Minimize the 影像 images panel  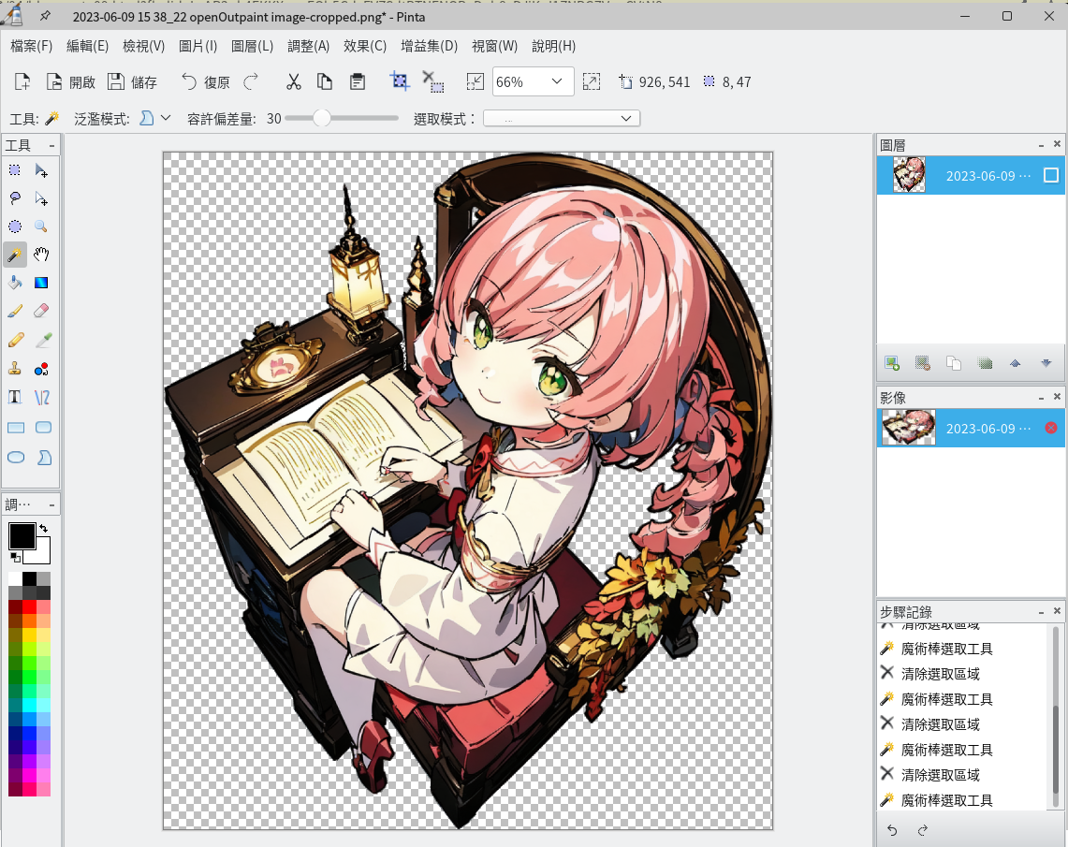[x=1041, y=398]
